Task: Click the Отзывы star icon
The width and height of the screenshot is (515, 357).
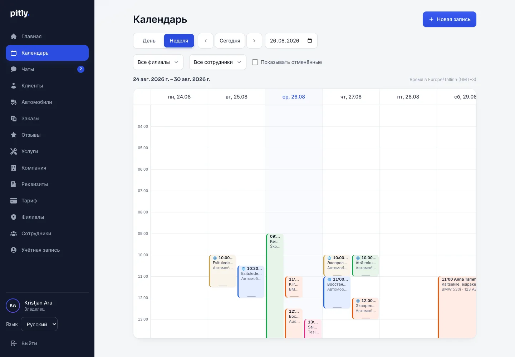Action: pos(14,135)
